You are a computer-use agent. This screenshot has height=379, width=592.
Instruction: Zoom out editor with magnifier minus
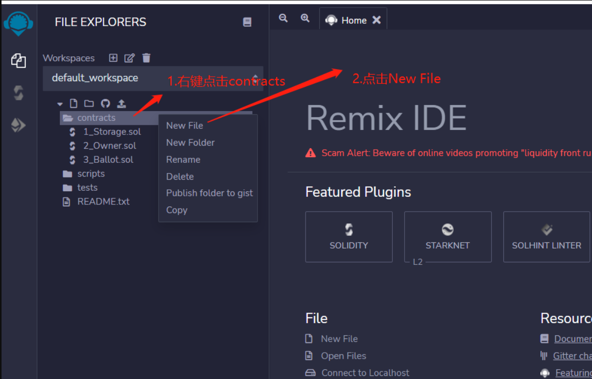(283, 18)
